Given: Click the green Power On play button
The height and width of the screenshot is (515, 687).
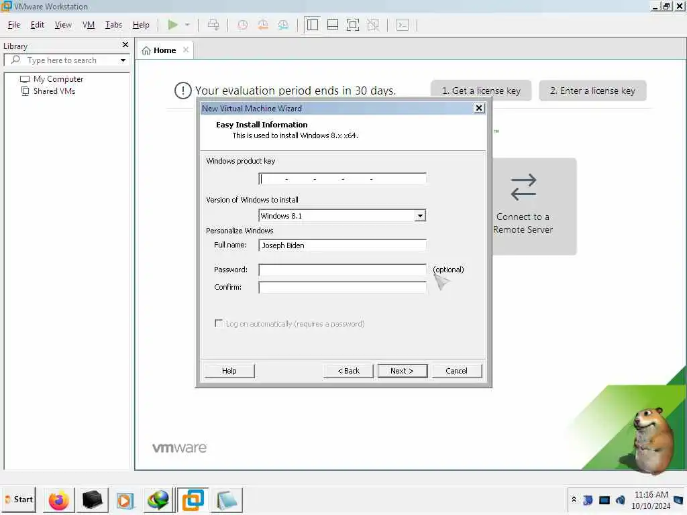Looking at the screenshot, I should 173,25.
